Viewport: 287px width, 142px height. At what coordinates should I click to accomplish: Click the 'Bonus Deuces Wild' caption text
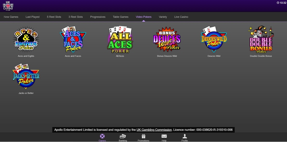[167, 56]
